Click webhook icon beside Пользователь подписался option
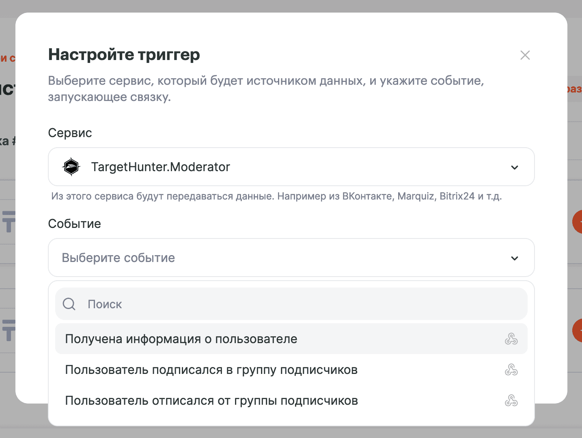Screen dimensions: 582x438 511,370
